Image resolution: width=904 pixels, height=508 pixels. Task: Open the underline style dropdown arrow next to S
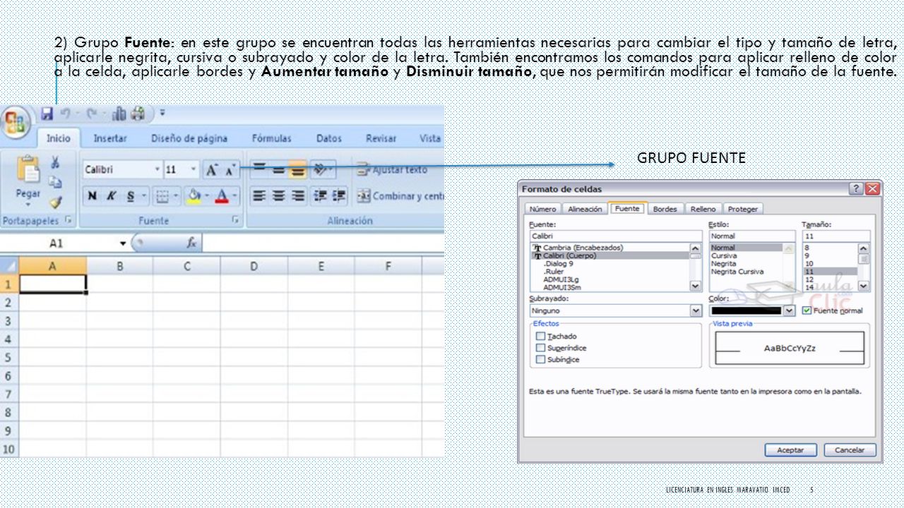point(144,195)
